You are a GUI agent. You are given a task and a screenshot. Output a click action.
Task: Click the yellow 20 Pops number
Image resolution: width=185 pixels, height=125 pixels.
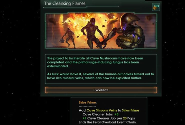125,118
